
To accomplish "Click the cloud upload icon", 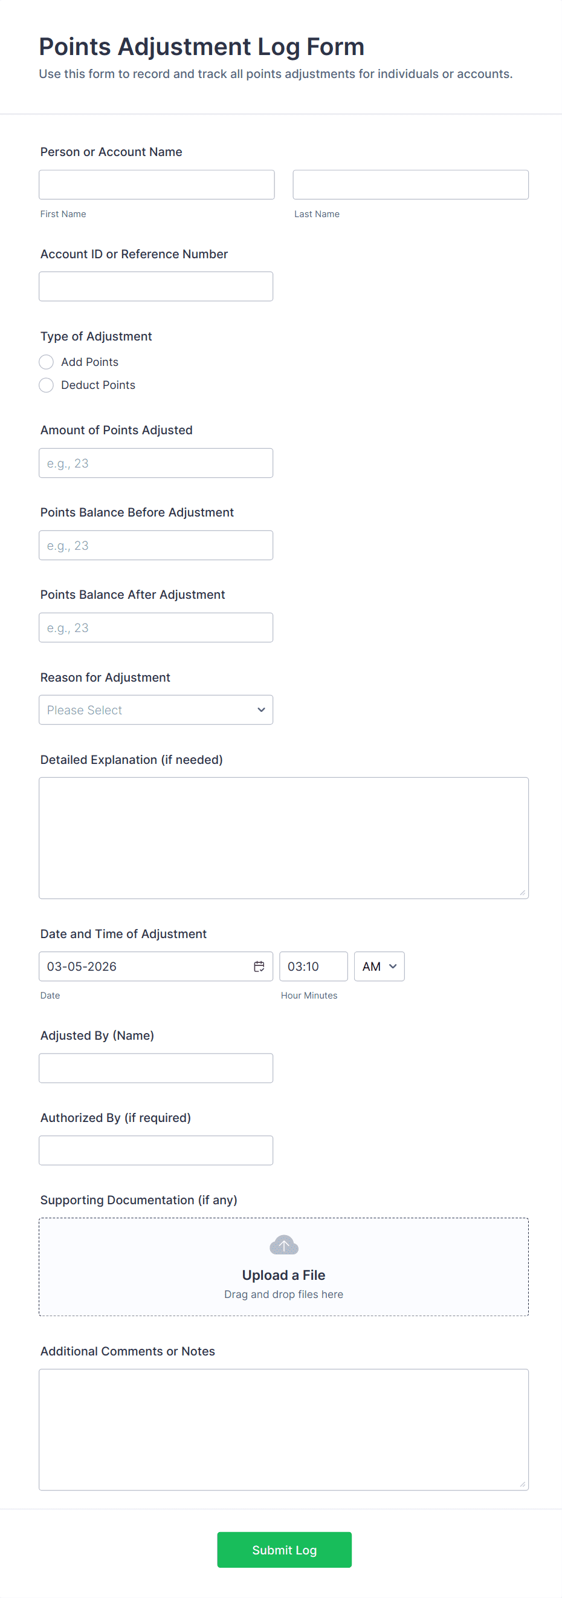I will point(284,1244).
